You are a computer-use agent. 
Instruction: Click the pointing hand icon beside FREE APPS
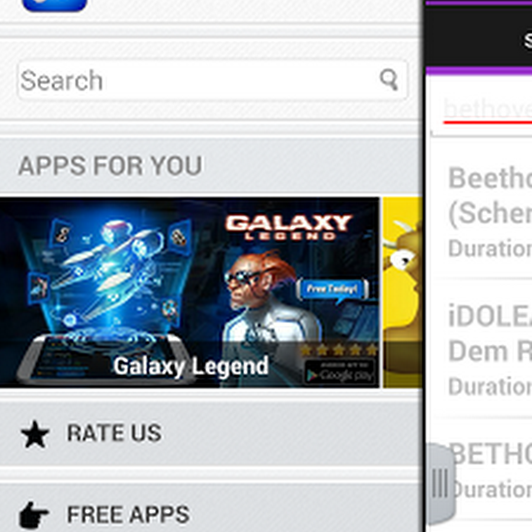click(34, 515)
